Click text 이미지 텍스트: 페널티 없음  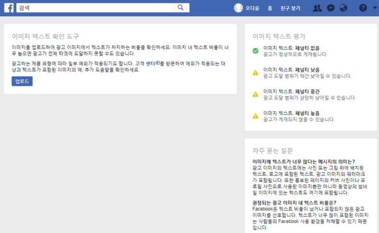pos(291,48)
